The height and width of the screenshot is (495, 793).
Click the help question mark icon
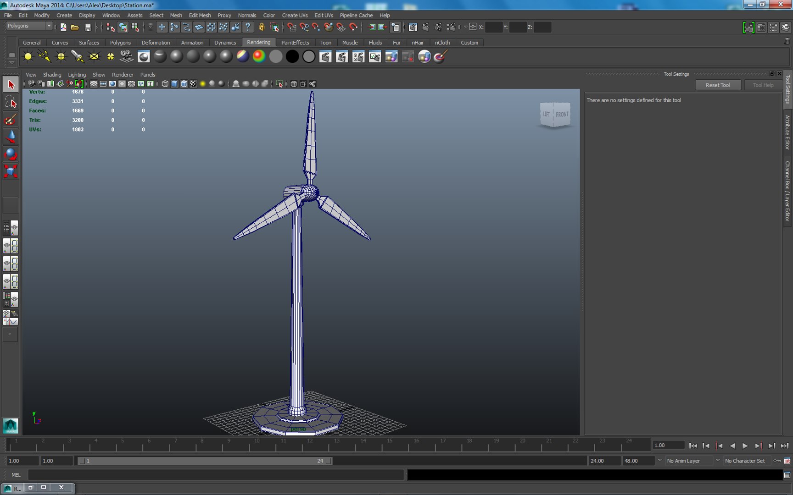tap(248, 27)
